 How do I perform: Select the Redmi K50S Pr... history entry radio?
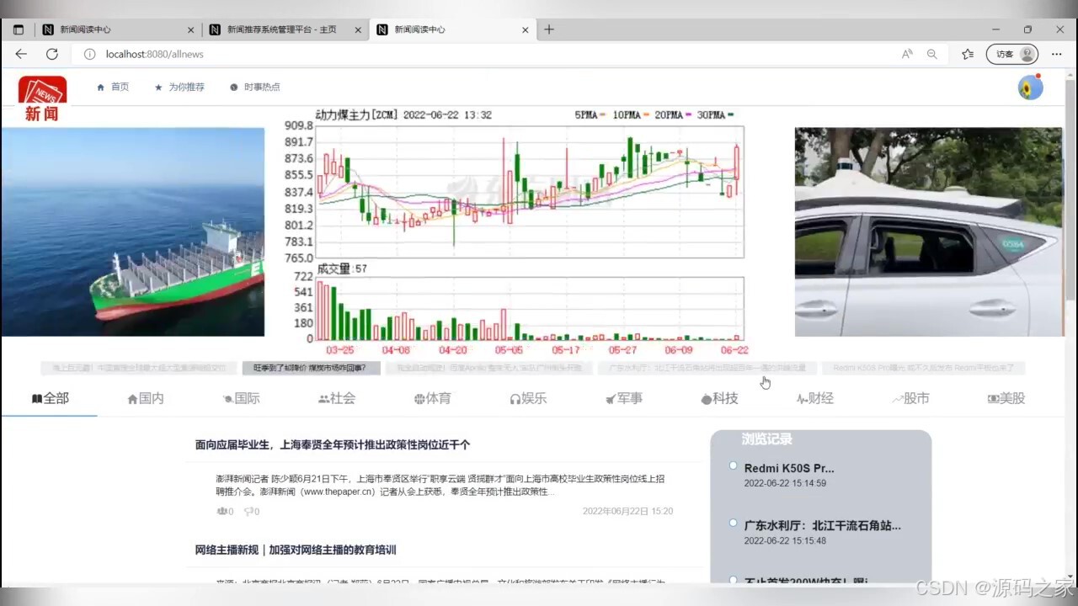point(733,465)
